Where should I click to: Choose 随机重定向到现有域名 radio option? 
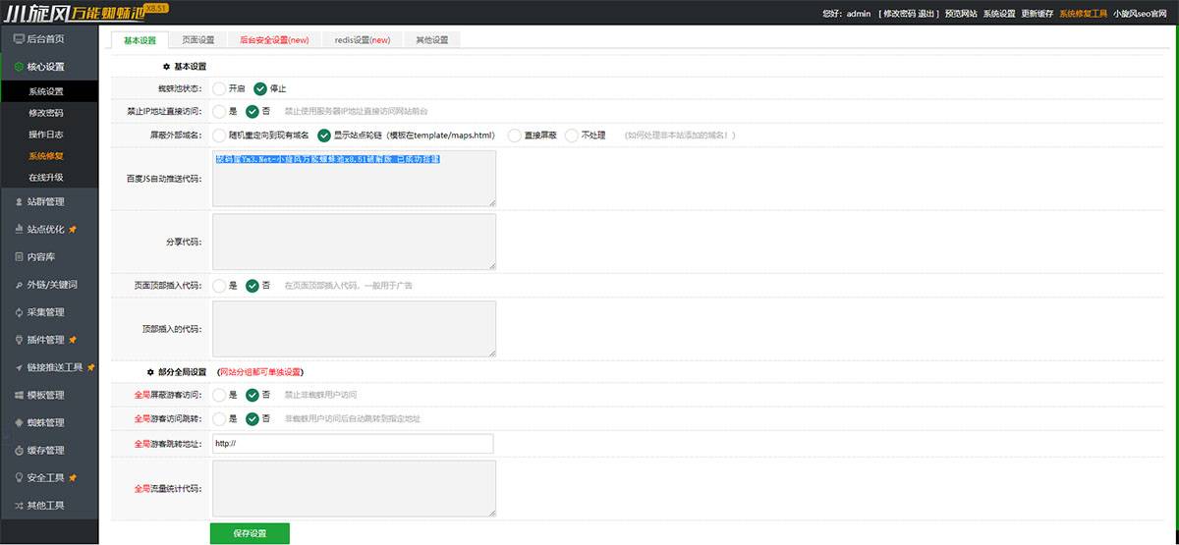pos(218,136)
